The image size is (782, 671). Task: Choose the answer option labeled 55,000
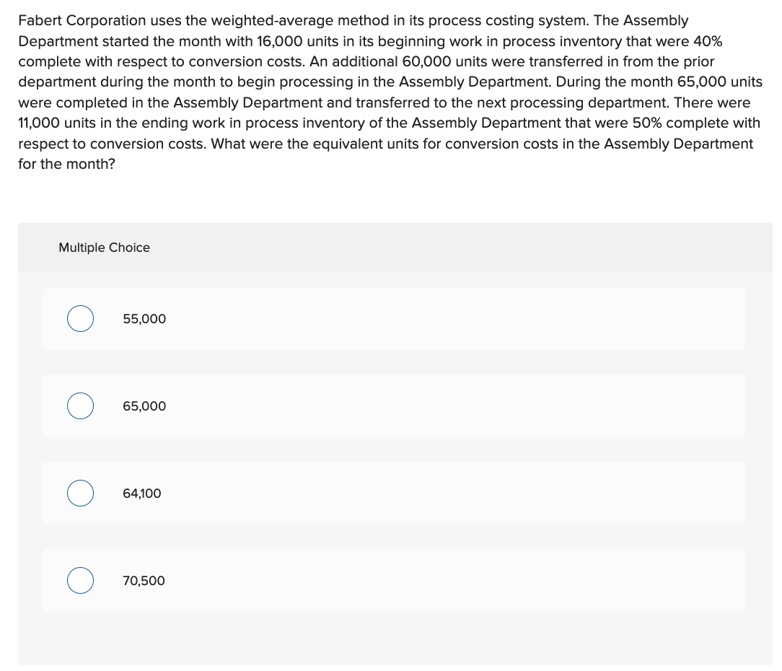394,318
